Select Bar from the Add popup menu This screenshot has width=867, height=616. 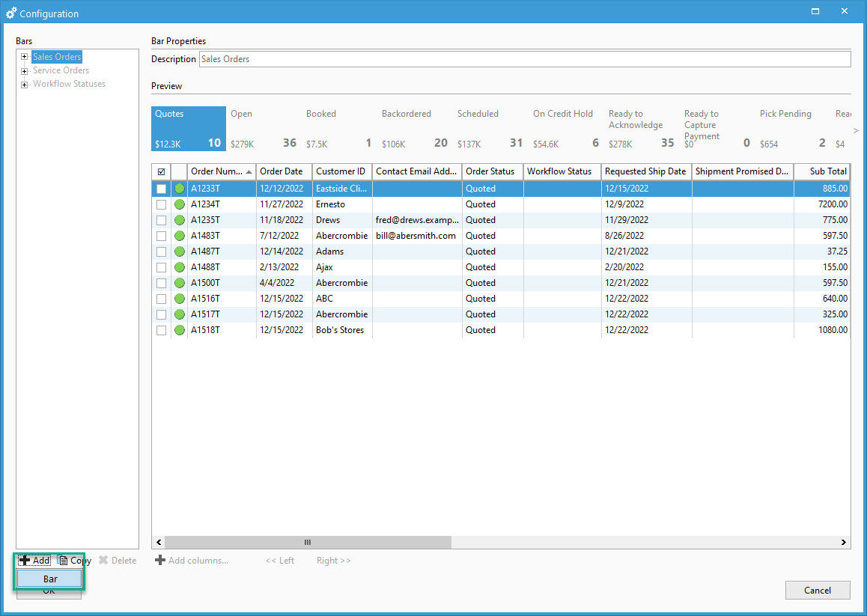point(49,579)
